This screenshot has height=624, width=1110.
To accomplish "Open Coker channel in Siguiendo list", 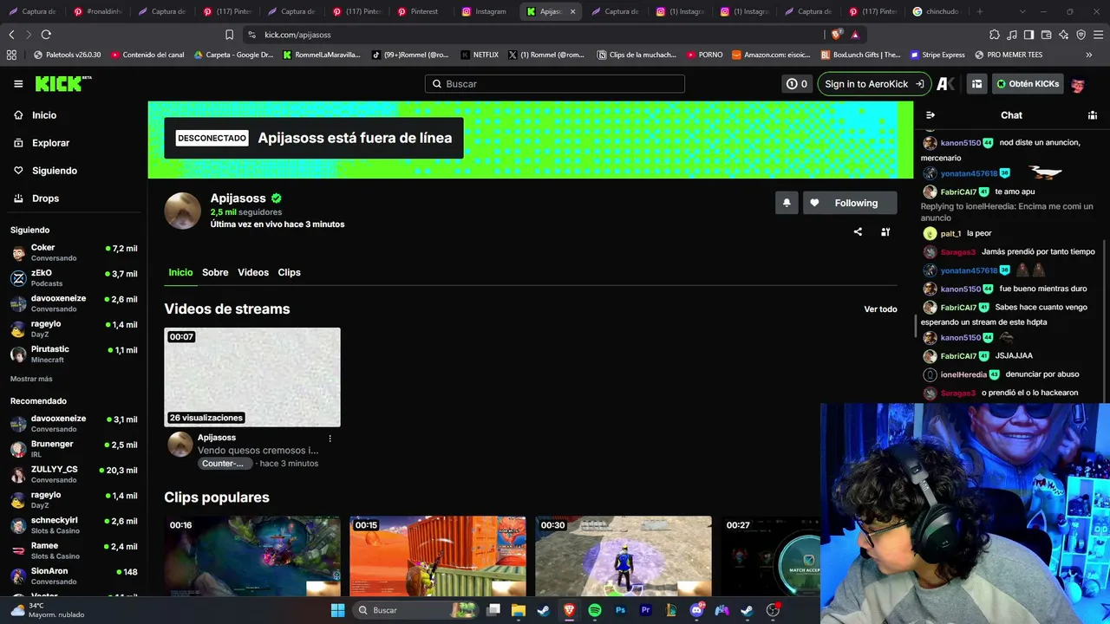I will tap(74, 252).
